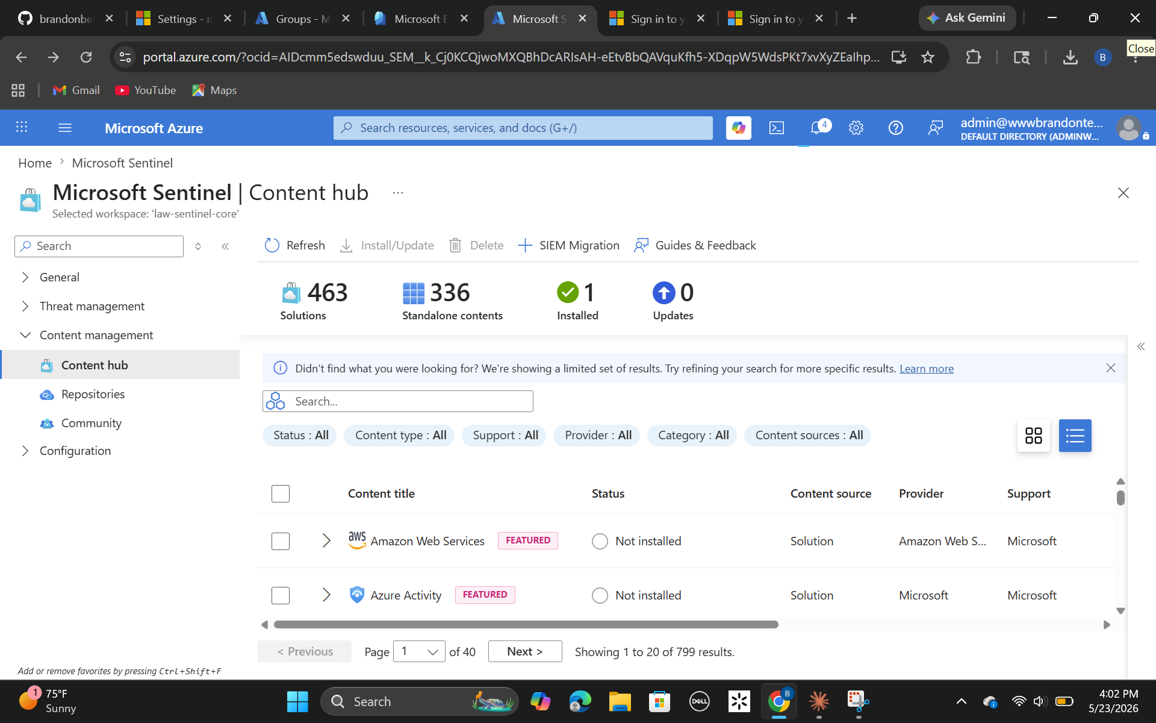Open Chrome downloads
Screen dimensions: 1156x723
pos(1071,57)
